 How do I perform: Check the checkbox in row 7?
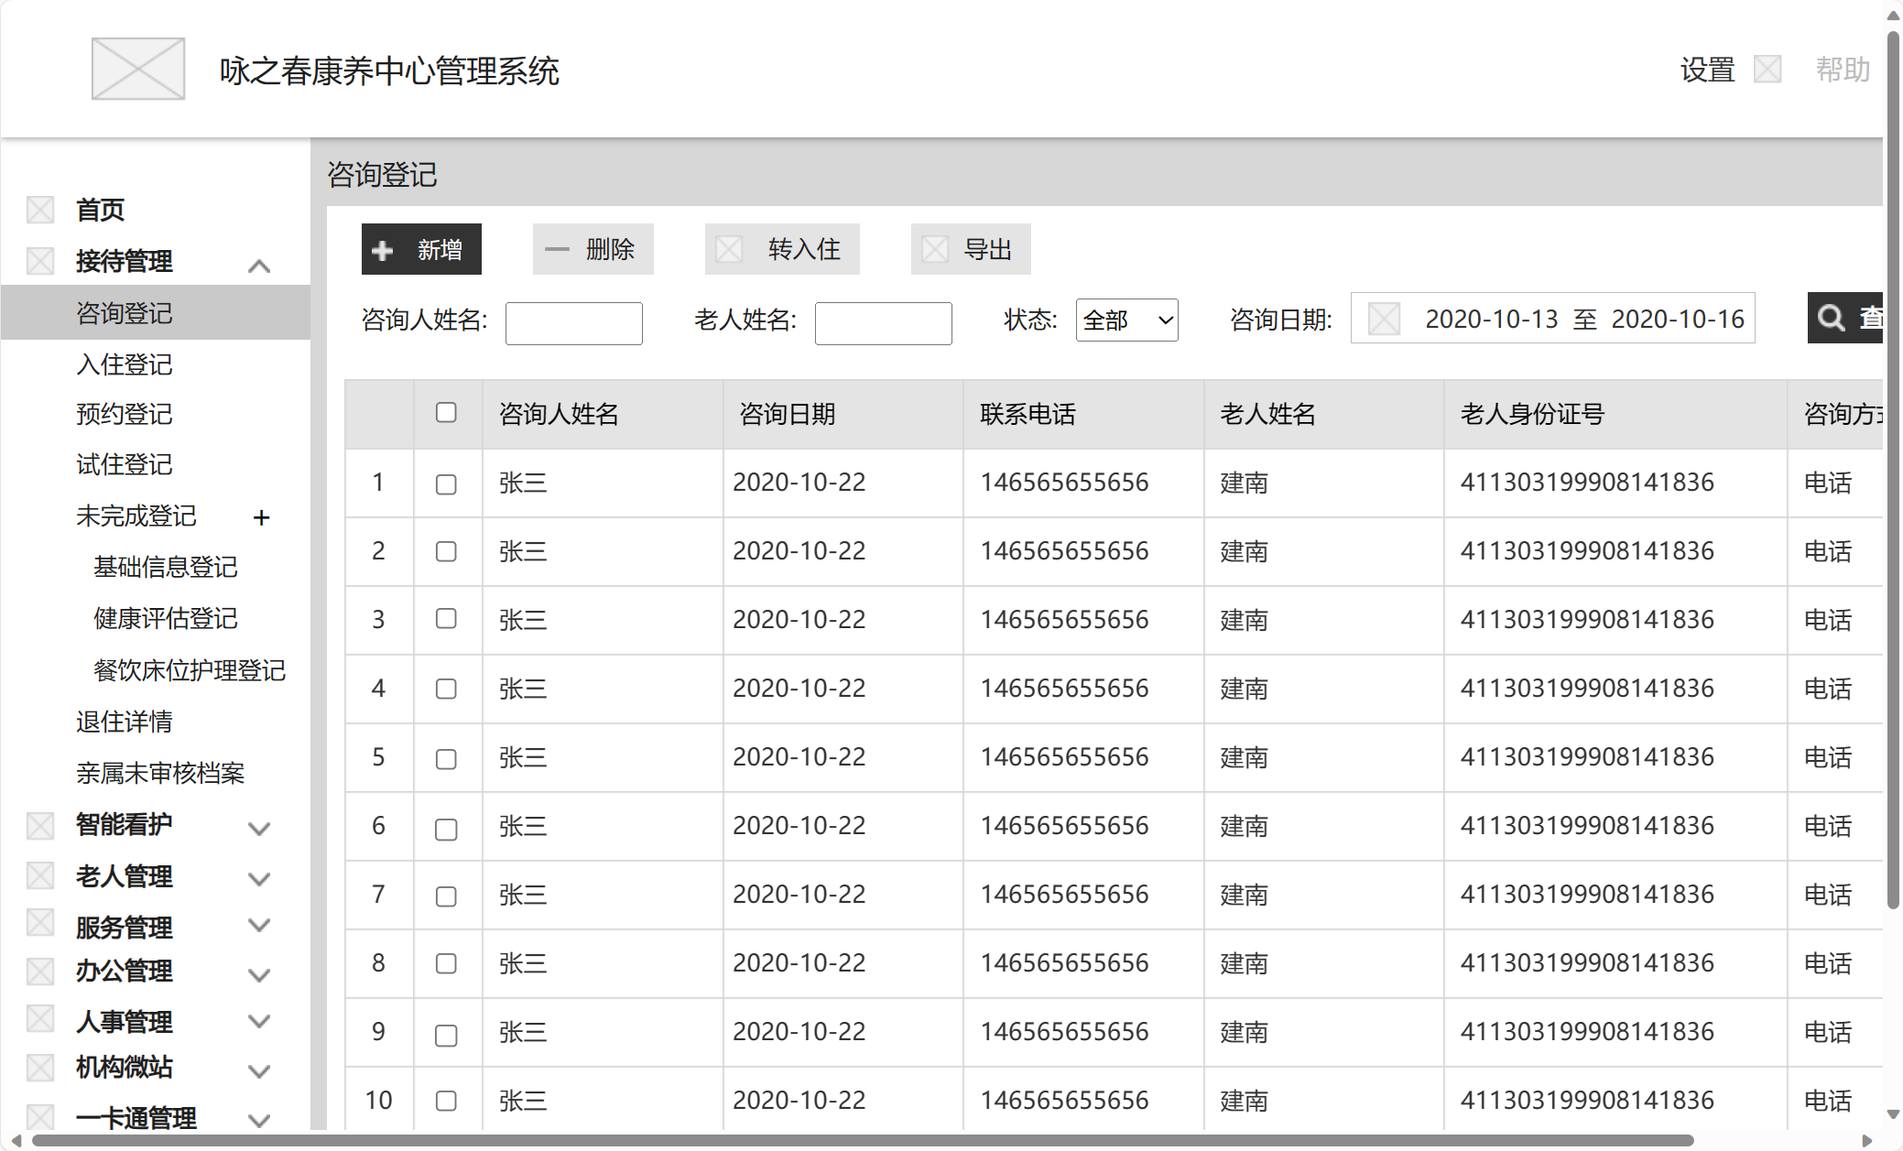tap(446, 896)
